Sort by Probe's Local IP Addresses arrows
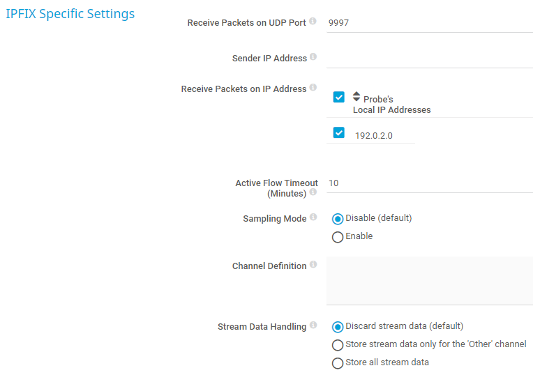This screenshot has width=533, height=375. 356,97
